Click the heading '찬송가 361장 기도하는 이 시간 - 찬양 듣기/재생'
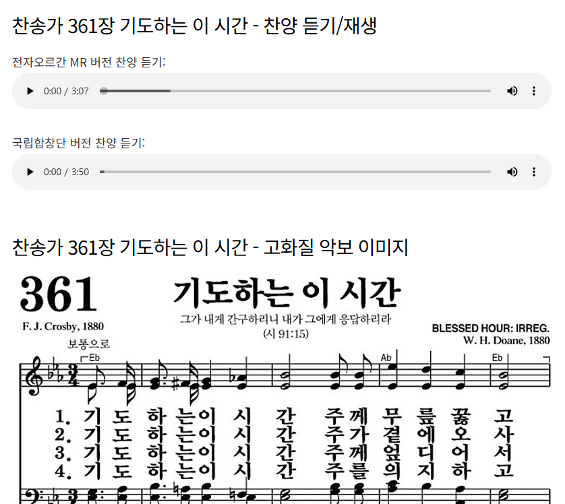Viewport: 565px width, 504px height. pos(195,26)
